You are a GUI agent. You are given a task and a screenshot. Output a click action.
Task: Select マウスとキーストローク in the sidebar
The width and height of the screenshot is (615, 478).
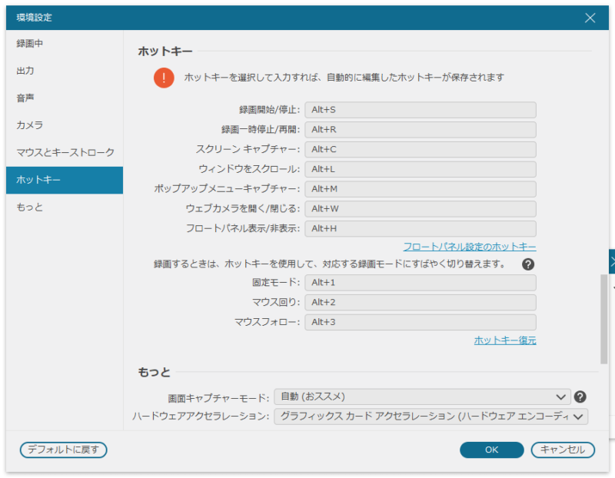click(64, 152)
